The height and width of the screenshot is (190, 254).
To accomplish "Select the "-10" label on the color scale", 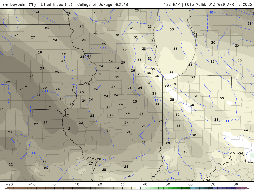I will [x=32, y=184].
